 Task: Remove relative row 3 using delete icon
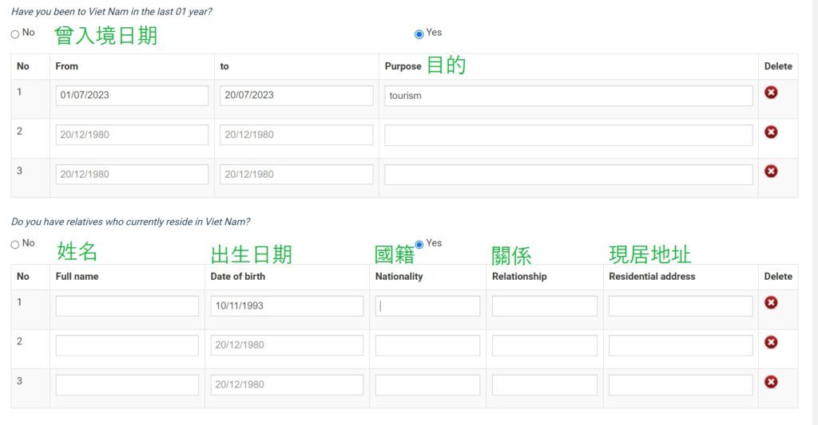[x=771, y=382]
